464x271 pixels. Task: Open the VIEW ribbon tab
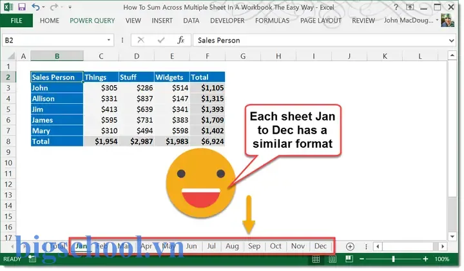(133, 21)
